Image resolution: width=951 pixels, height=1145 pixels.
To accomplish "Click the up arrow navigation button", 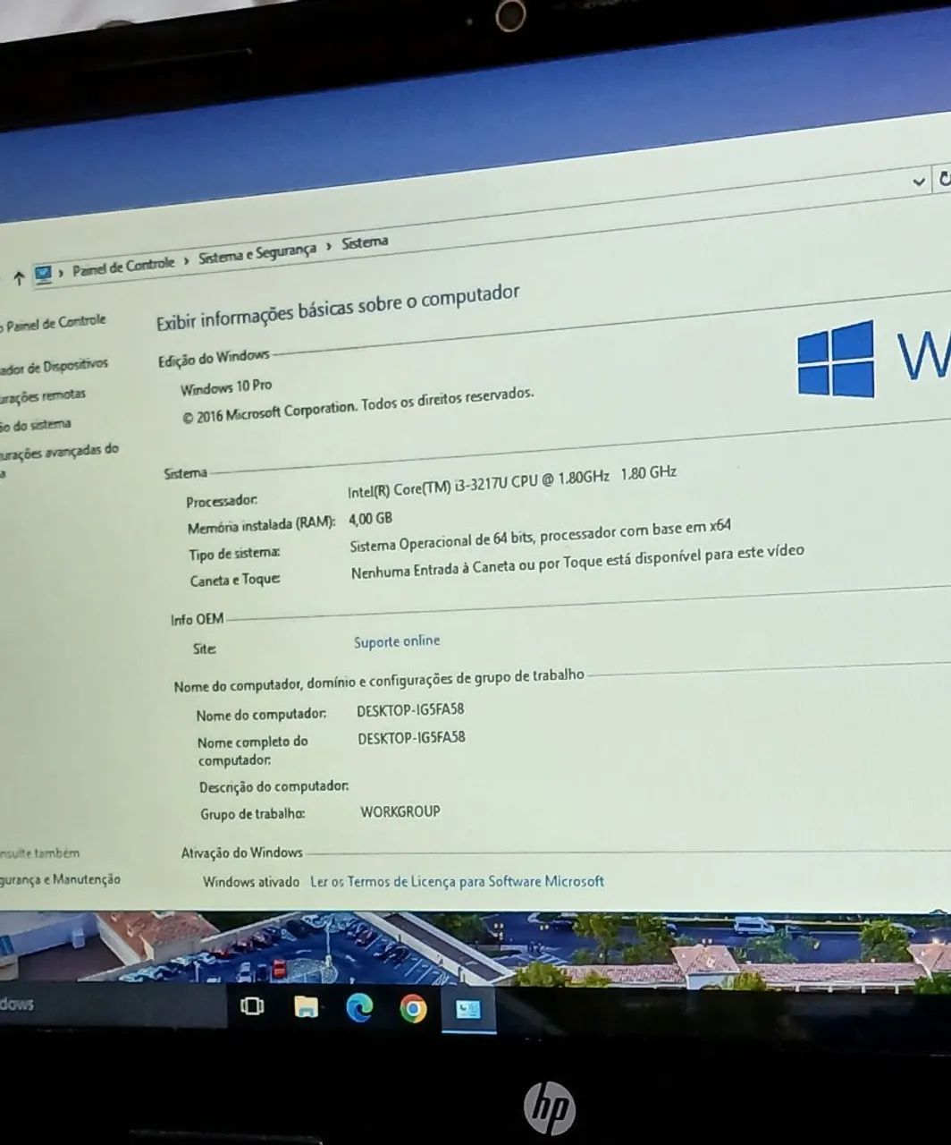I will 18,277.
